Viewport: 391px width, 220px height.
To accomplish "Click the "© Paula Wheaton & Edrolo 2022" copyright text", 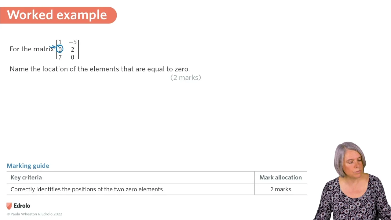I will point(34,214).
